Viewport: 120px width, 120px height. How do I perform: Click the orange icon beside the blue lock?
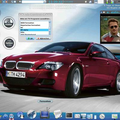[6, 2]
